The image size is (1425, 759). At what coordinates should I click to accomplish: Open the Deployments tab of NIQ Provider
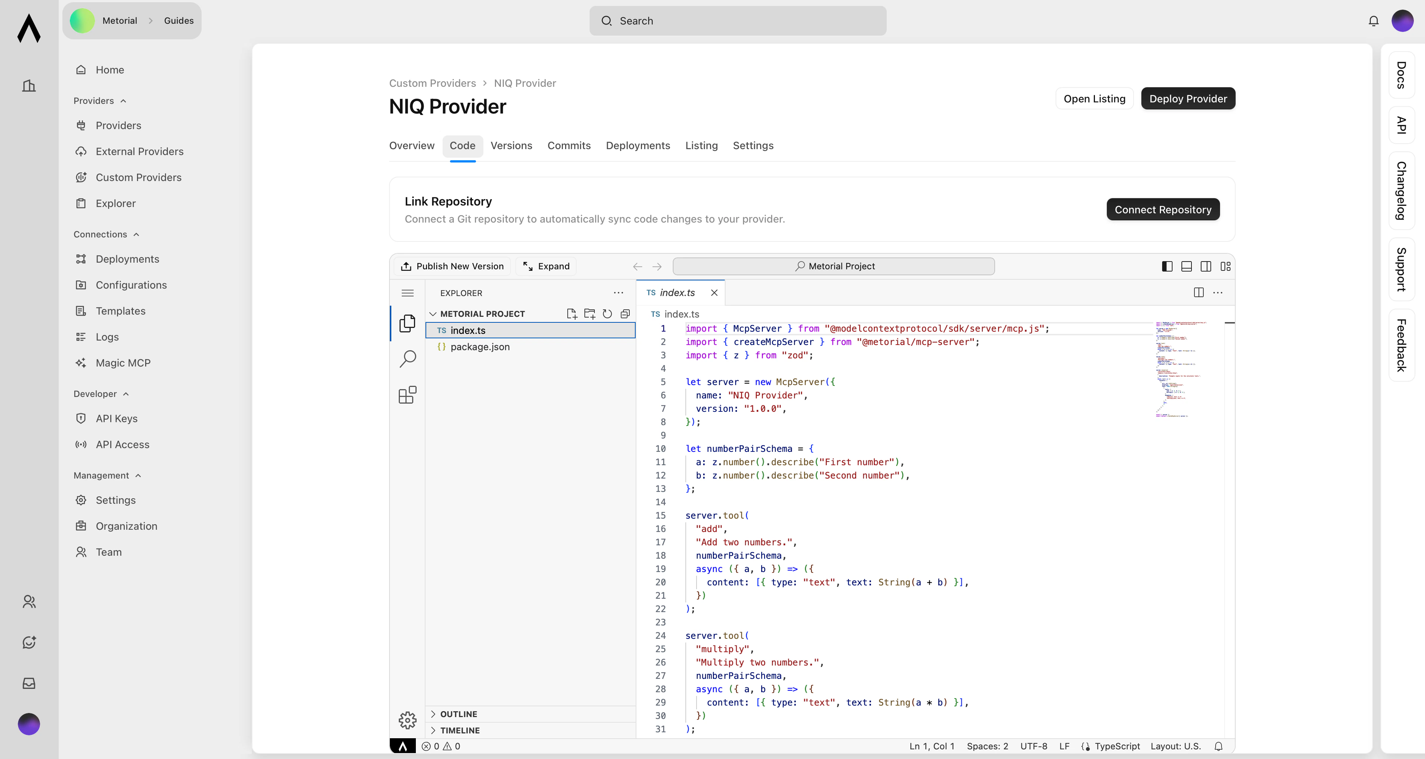(x=637, y=145)
